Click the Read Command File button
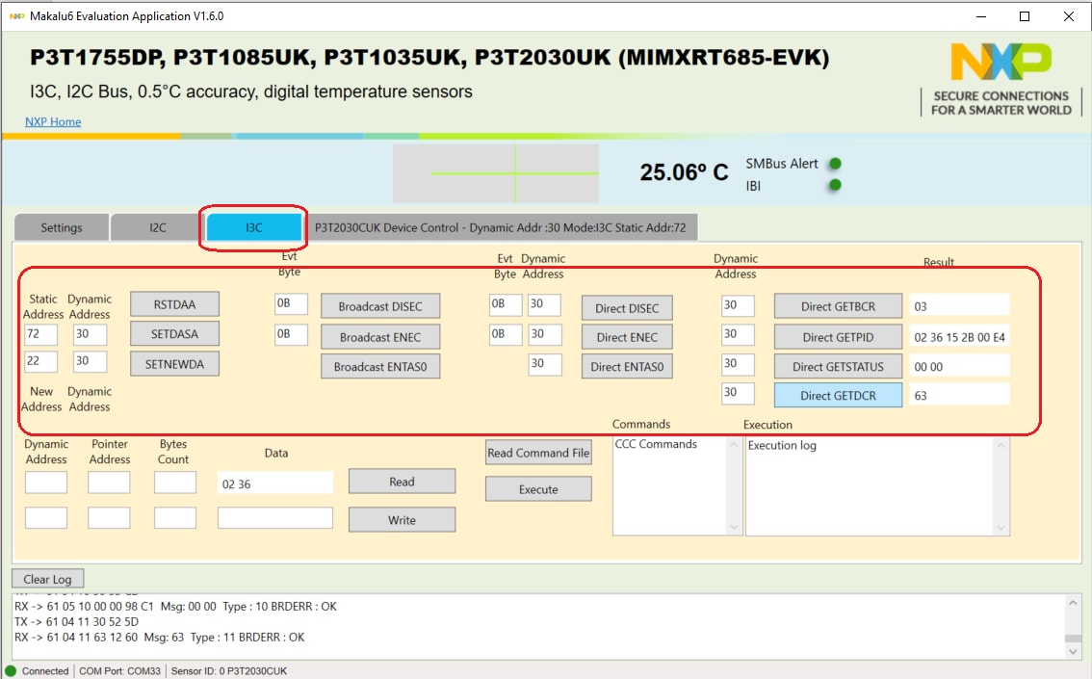 [538, 453]
